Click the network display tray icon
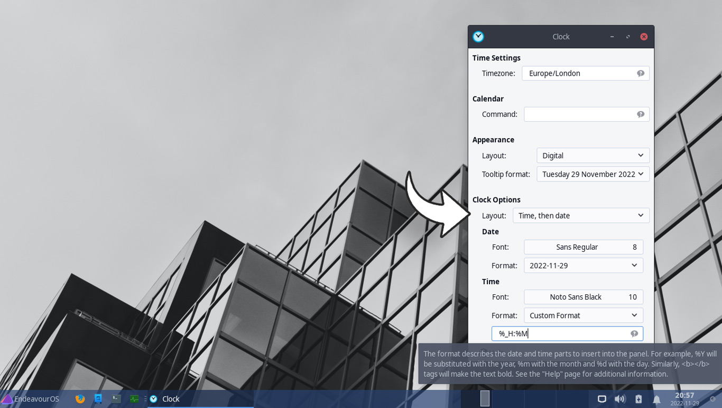 (601, 399)
